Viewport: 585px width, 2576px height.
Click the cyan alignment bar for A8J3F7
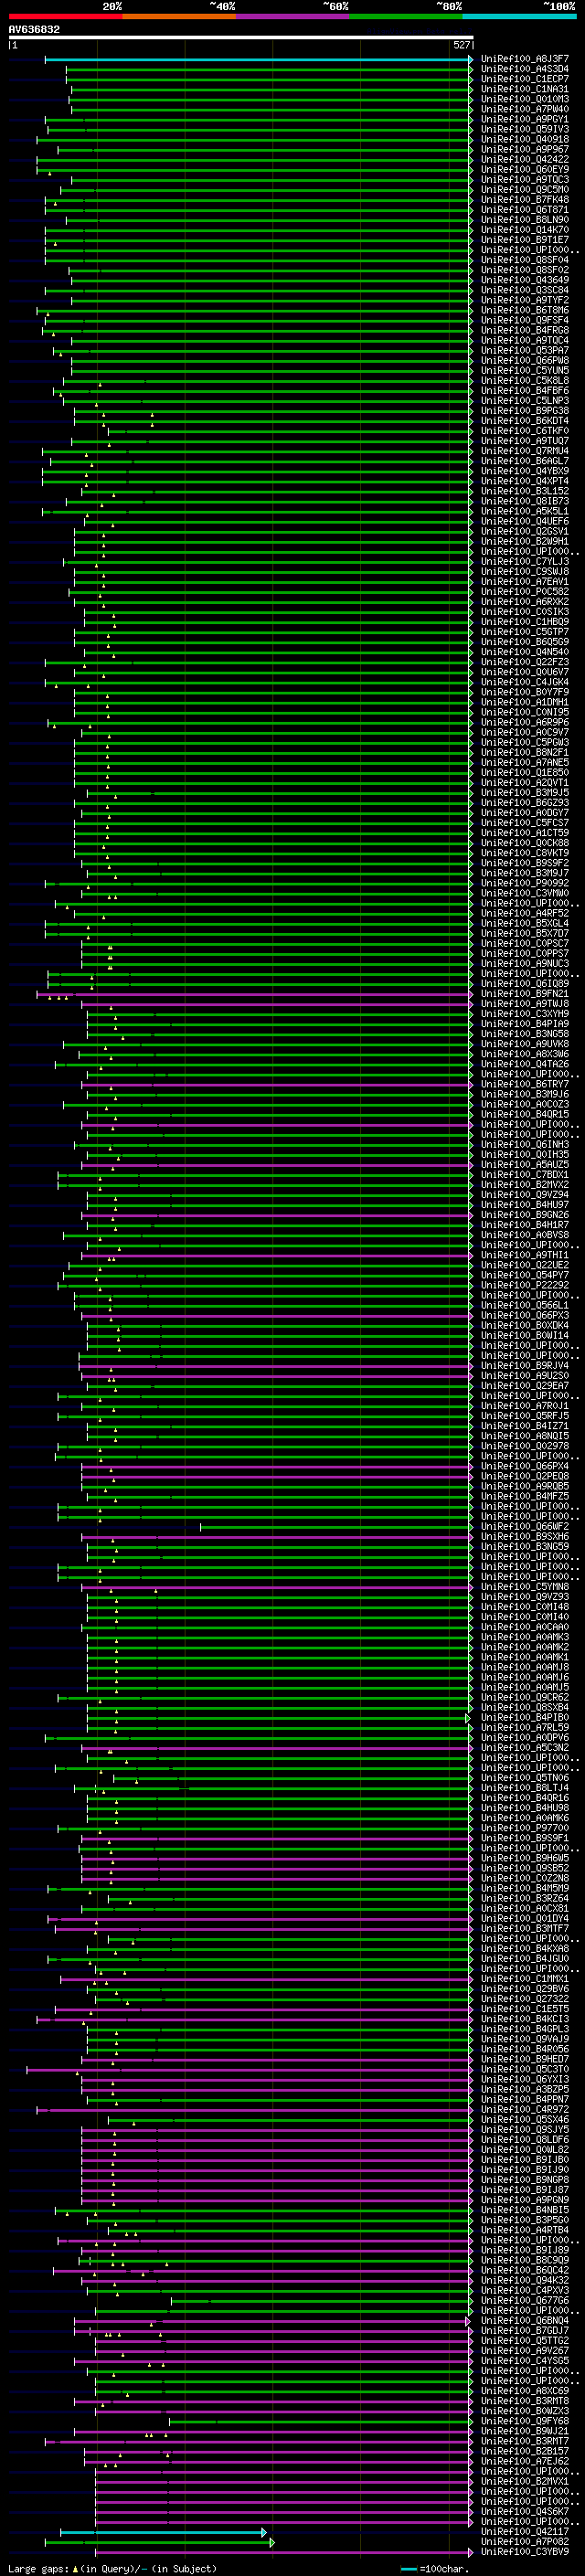click(258, 59)
